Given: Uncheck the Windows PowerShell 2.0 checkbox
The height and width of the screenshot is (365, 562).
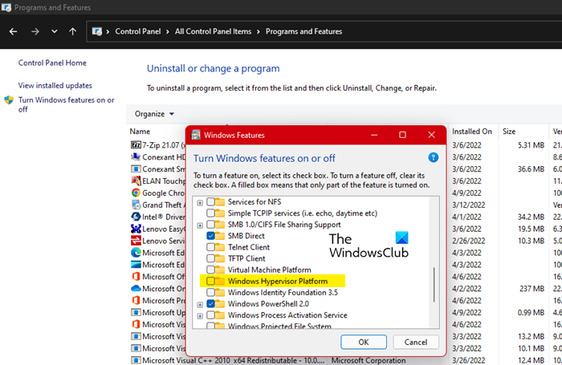Looking at the screenshot, I should 210,304.
